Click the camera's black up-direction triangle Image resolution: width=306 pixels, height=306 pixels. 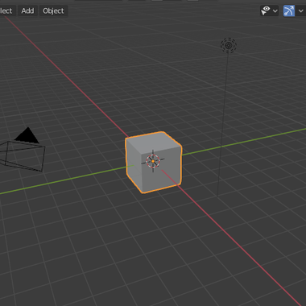click(27, 135)
